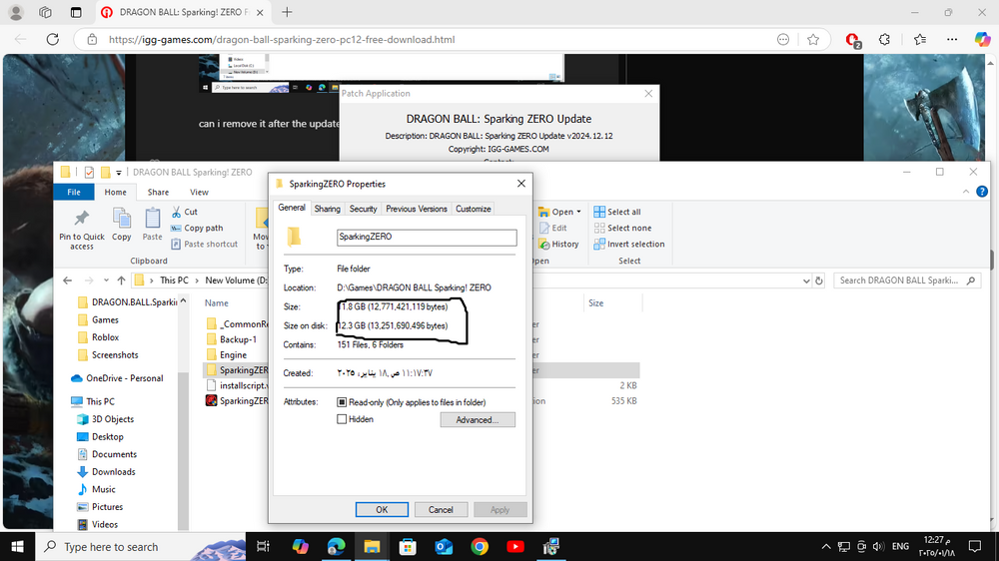
Task: Open browser Settings and more menu
Action: coord(952,40)
